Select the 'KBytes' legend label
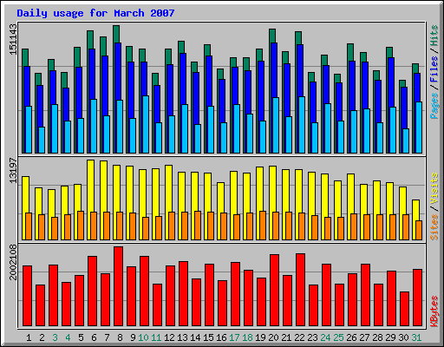Viewport: 444px width, 347px height. coord(434,311)
